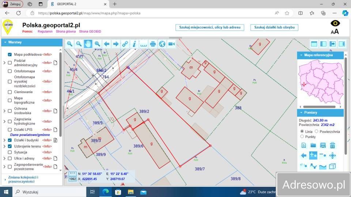Expand Ochrona środowiska tree arrow
Viewport: 351px width, 197px height.
[x=4, y=111]
